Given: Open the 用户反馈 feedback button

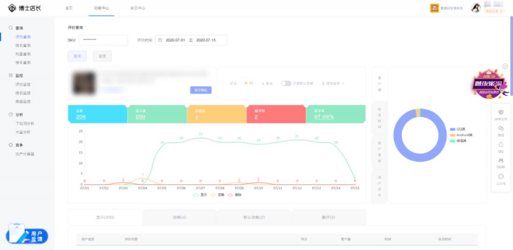Looking at the screenshot, I should click(27, 235).
